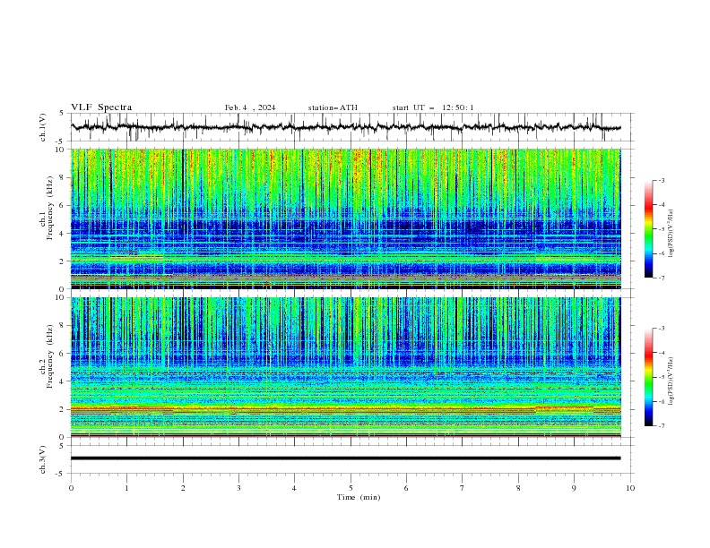Image resolution: width=710 pixels, height=548 pixels.
Task: Click the ch.1 voltage waveform trace panel
Action: pyautogui.click(x=351, y=127)
